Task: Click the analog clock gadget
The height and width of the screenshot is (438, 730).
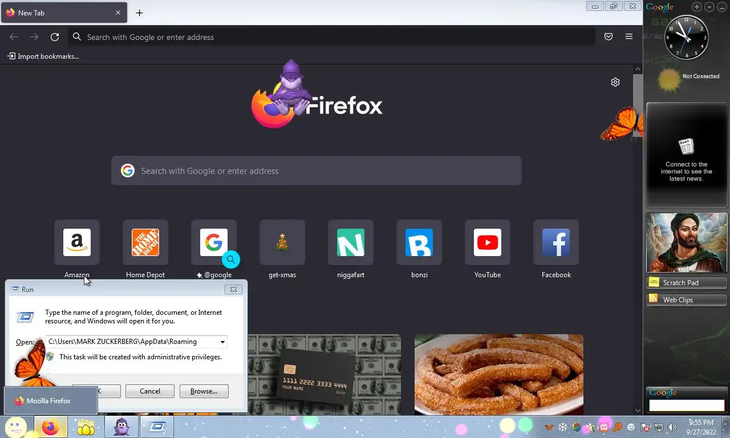Action: click(686, 37)
